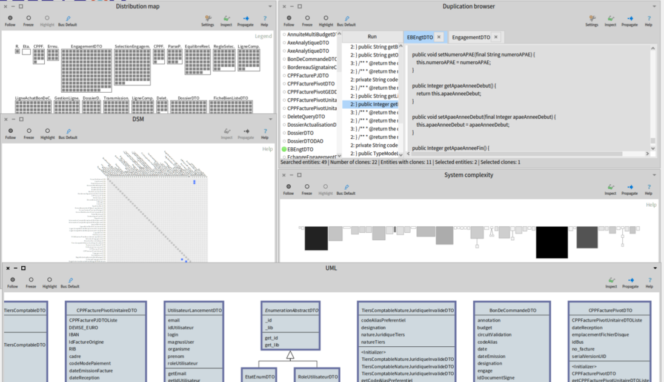Open the Help icon in the Duplication browser toolbar

[x=648, y=21]
